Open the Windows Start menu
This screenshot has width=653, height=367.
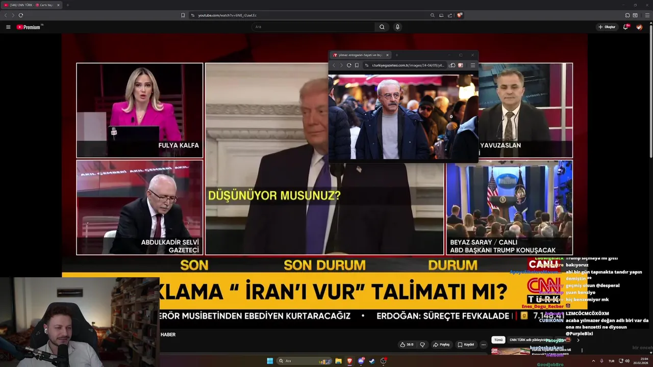270,361
